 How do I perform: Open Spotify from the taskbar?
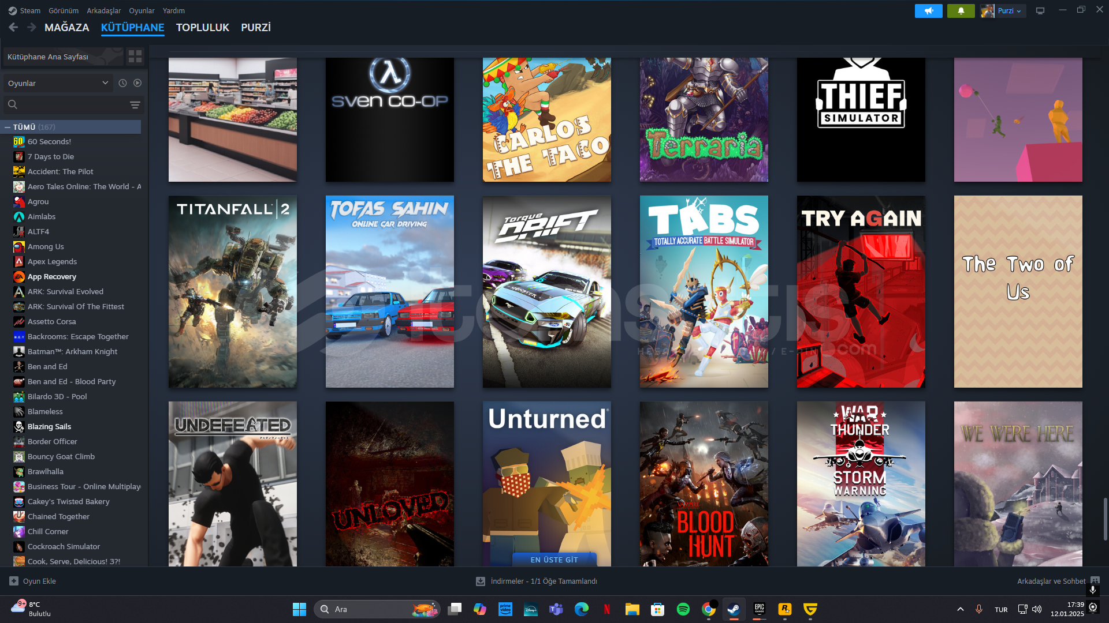683,609
